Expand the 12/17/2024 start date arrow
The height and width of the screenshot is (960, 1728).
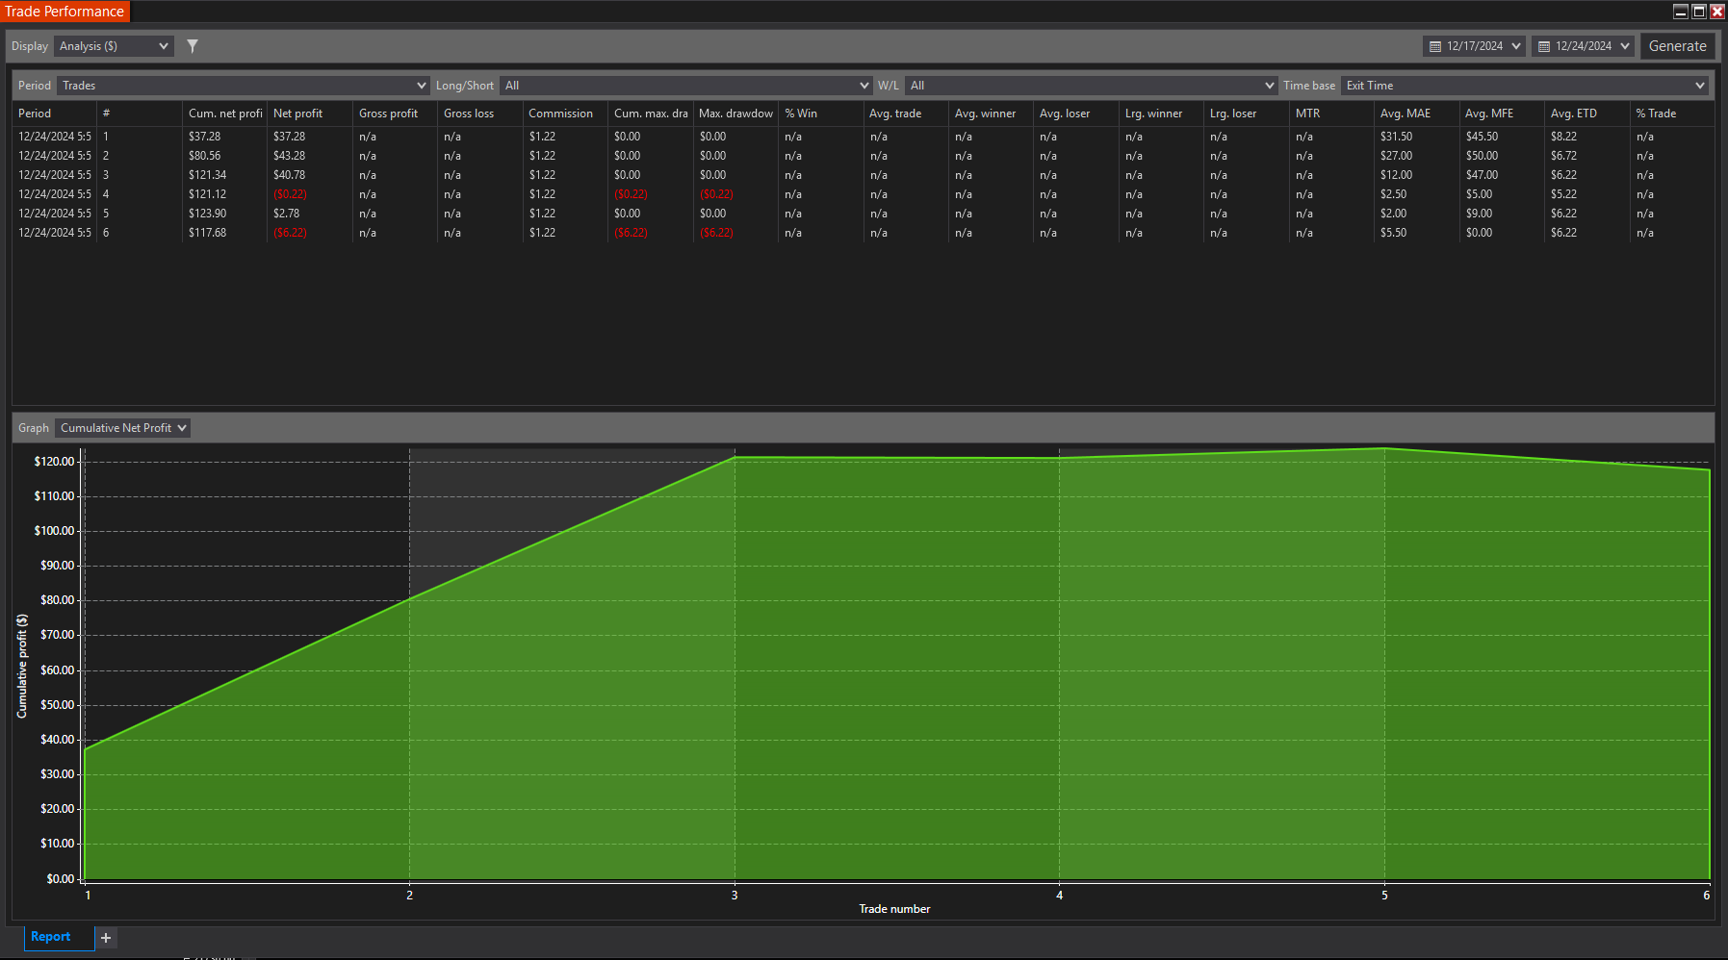1516,46
